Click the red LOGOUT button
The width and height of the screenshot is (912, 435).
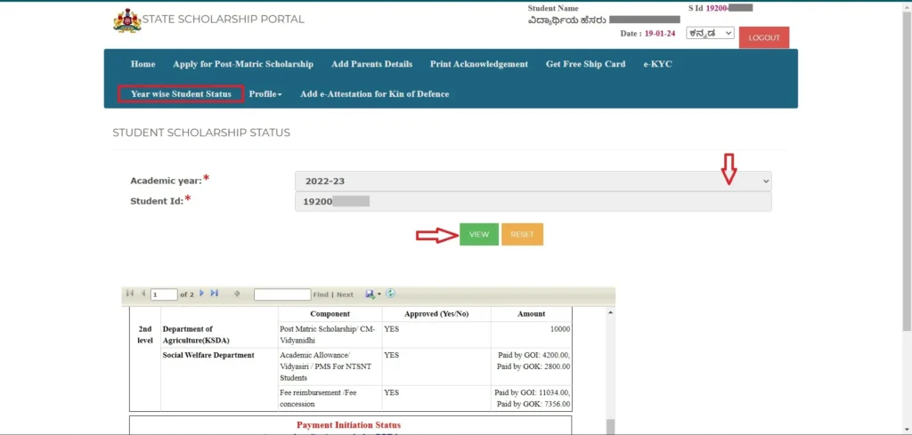(x=764, y=37)
